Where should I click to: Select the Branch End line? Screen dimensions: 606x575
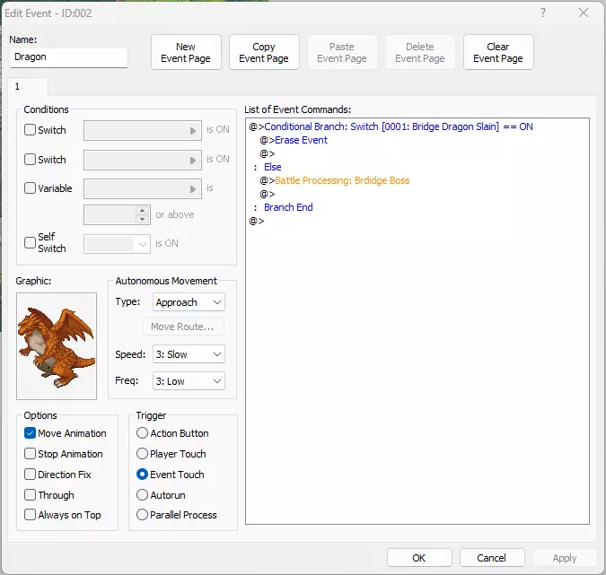288,207
